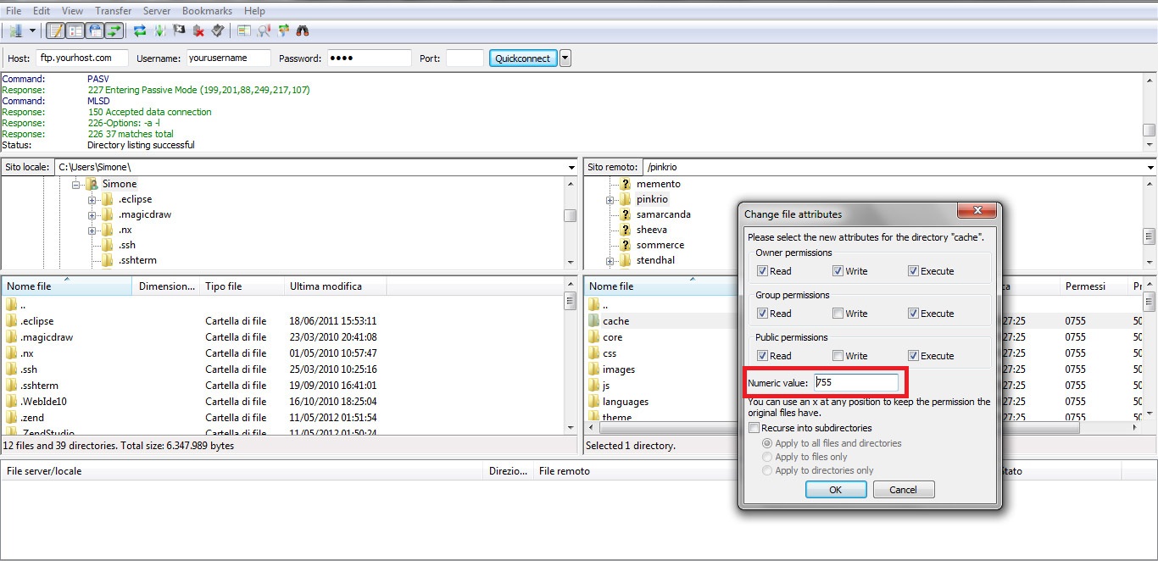Disconnect from the FTP server
This screenshot has width=1158, height=561.
[198, 31]
